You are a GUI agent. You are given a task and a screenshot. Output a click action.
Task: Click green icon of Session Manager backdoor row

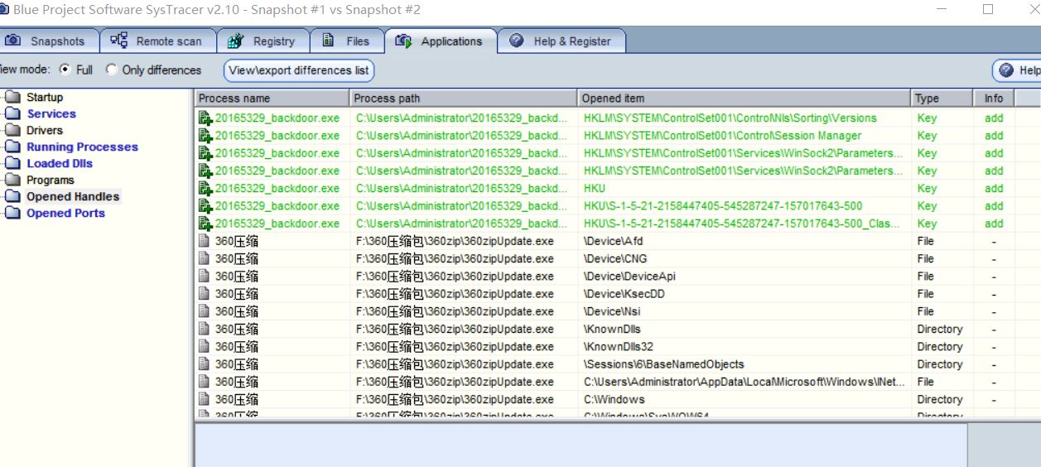pyautogui.click(x=205, y=136)
